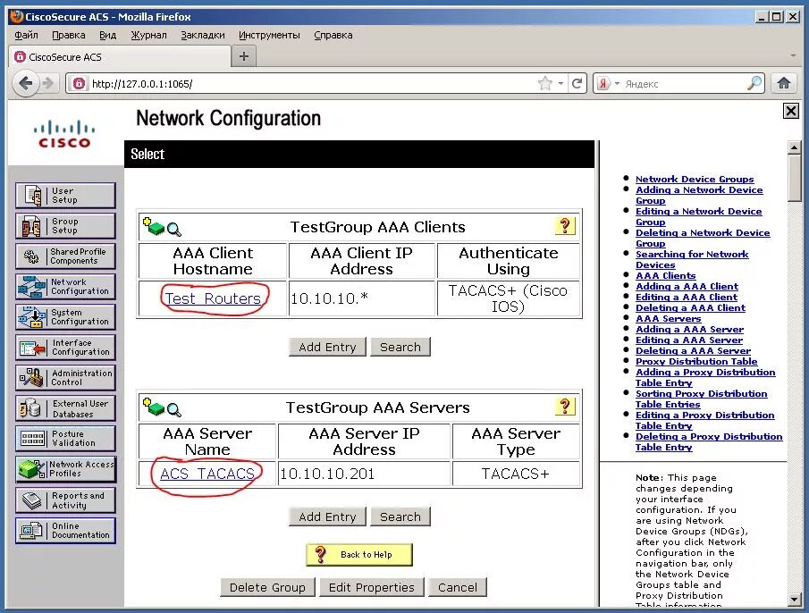Open Файл menu

26,35
